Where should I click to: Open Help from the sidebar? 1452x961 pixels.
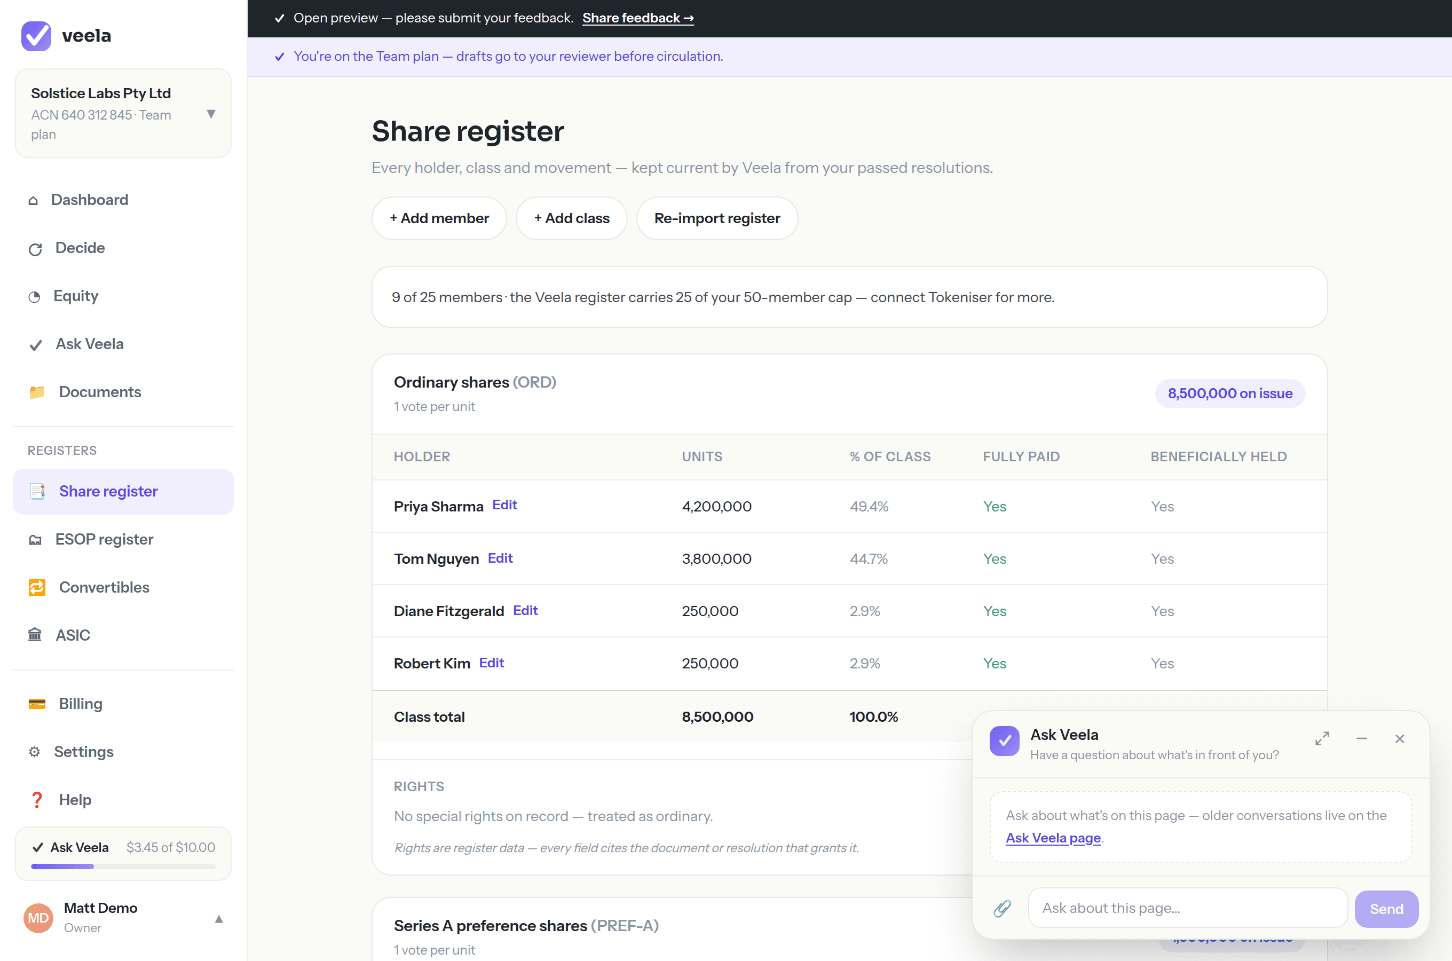(123, 800)
